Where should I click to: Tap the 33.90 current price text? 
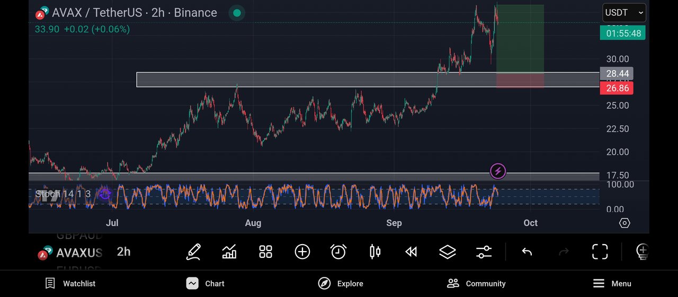pos(47,30)
